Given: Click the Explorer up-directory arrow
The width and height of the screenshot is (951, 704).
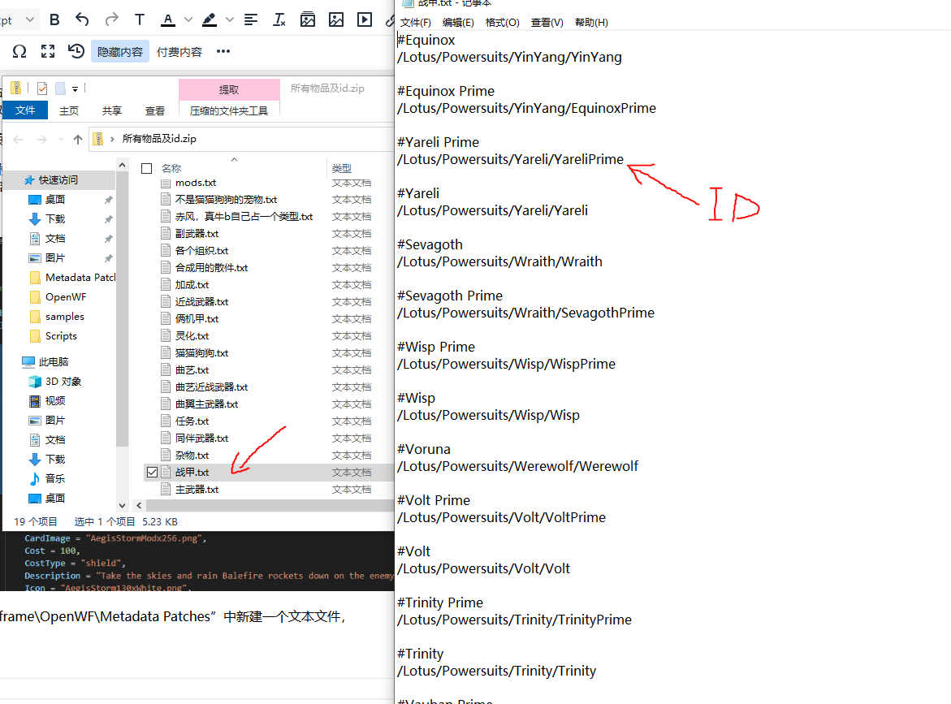Looking at the screenshot, I should pos(78,139).
